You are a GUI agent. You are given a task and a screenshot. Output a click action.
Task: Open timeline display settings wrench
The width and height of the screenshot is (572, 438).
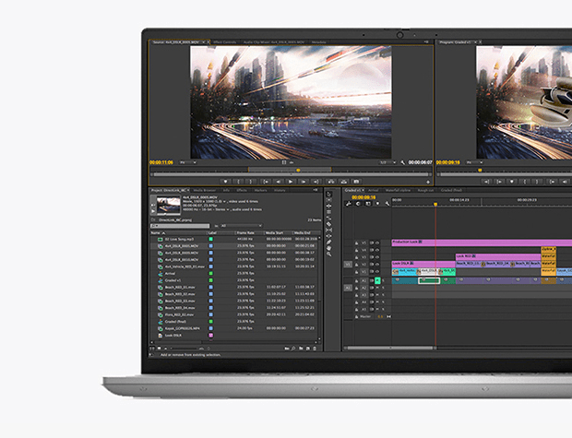click(387, 204)
